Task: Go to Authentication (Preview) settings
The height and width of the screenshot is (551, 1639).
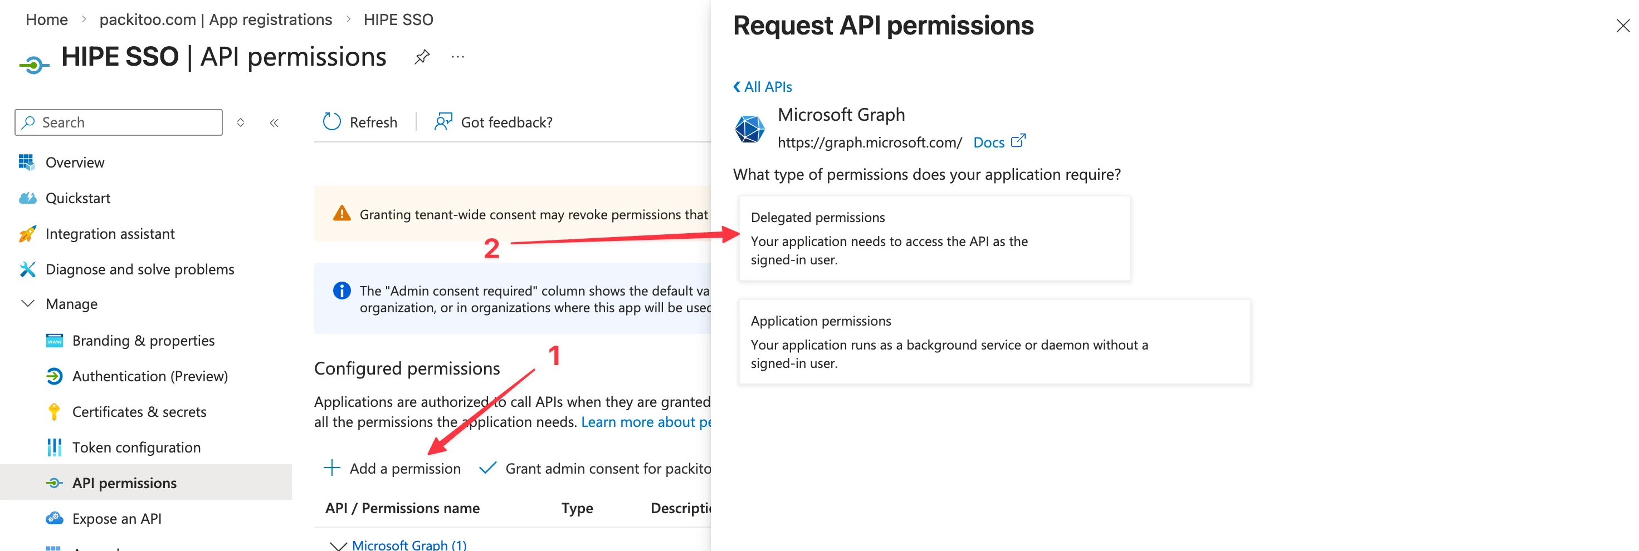Action: pyautogui.click(x=151, y=376)
